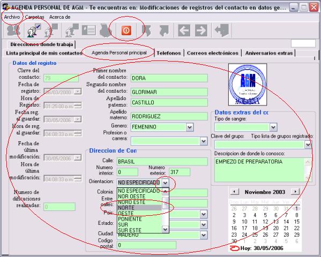
Task: Click the gray ID card toolbar icon
Action: pos(88,31)
